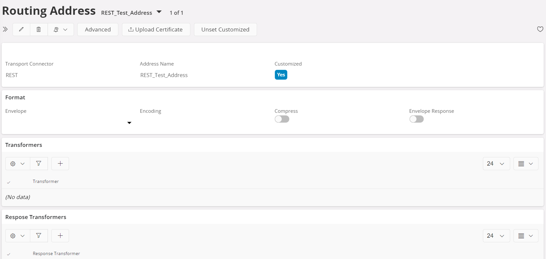Click the pencil edit icon
The image size is (546, 259).
tap(21, 30)
